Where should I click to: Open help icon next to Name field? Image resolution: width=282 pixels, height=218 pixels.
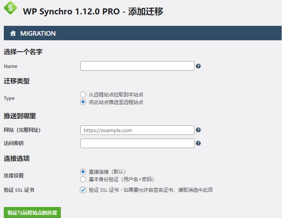click(x=198, y=66)
